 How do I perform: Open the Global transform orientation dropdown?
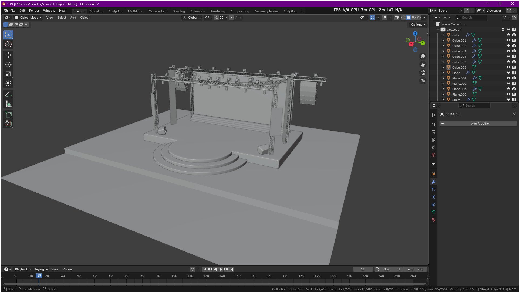192,18
